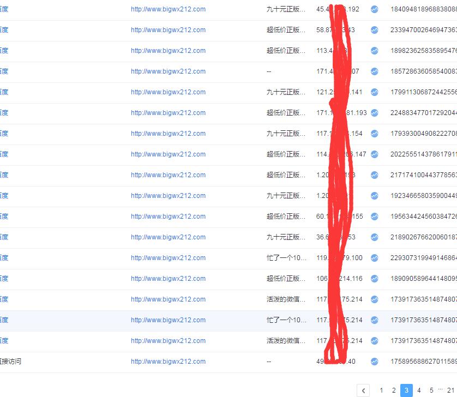Select keyword 九十元正版… in row ID 19234665803…
The width and height of the screenshot is (457, 397).
pos(286,196)
